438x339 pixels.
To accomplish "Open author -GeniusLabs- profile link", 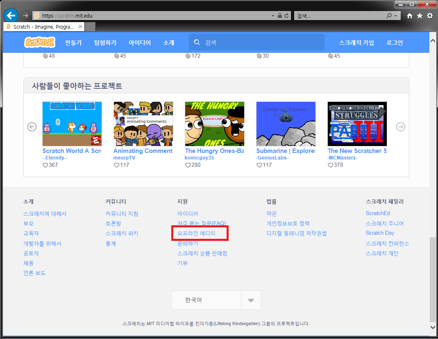I will pyautogui.click(x=272, y=158).
